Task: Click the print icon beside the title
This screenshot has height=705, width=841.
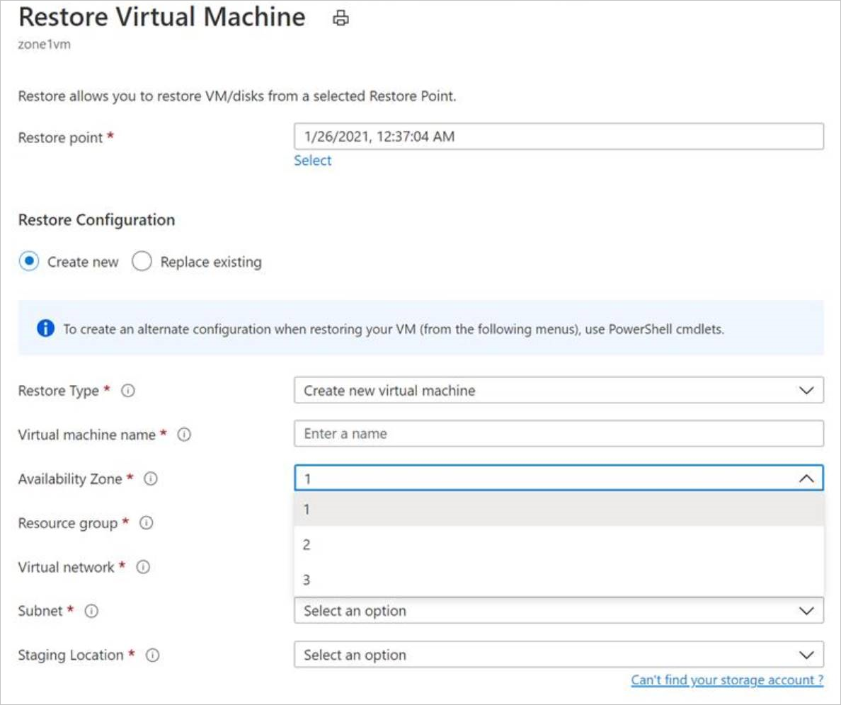Action: (x=341, y=19)
